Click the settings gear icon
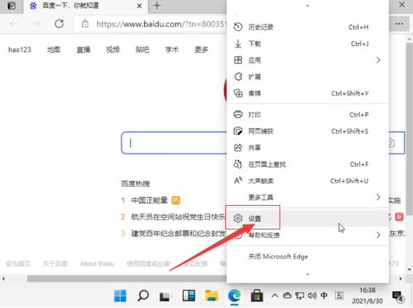413x308 pixels. (x=238, y=218)
